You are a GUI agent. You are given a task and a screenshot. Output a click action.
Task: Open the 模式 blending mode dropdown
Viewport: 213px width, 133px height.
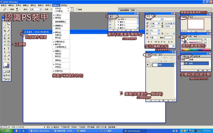pos(40,9)
